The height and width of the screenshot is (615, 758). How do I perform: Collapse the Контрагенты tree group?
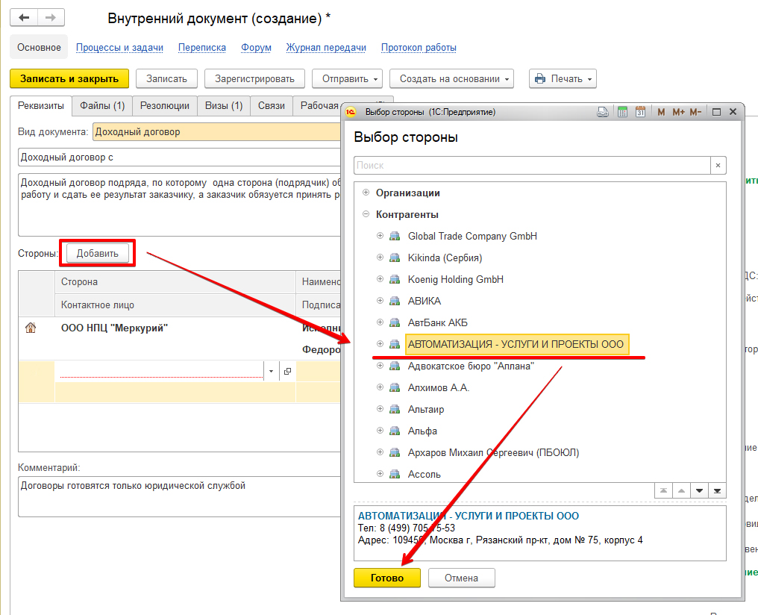(366, 214)
